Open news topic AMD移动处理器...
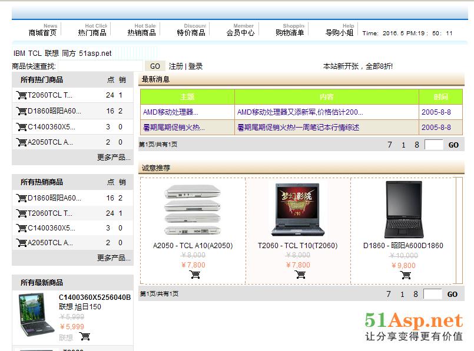Screen dimensions: 474x351 click(x=171, y=112)
